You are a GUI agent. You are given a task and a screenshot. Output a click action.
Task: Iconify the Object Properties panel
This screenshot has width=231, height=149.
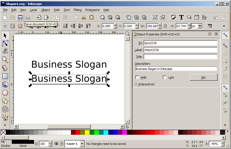pyautogui.click(x=210, y=34)
